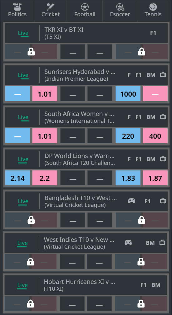
Task: Select lay odds 1.87 for Warriors
Action: pos(155,178)
